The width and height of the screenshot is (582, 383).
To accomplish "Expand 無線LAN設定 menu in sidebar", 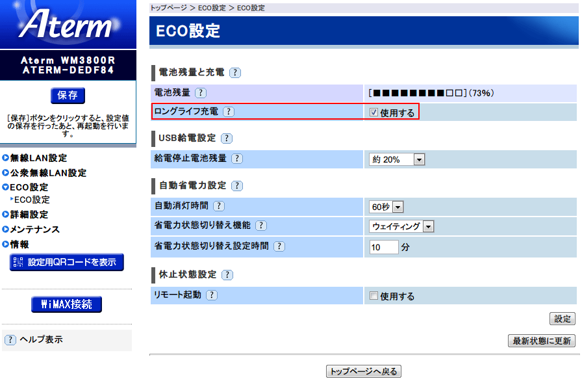I will click(x=38, y=158).
